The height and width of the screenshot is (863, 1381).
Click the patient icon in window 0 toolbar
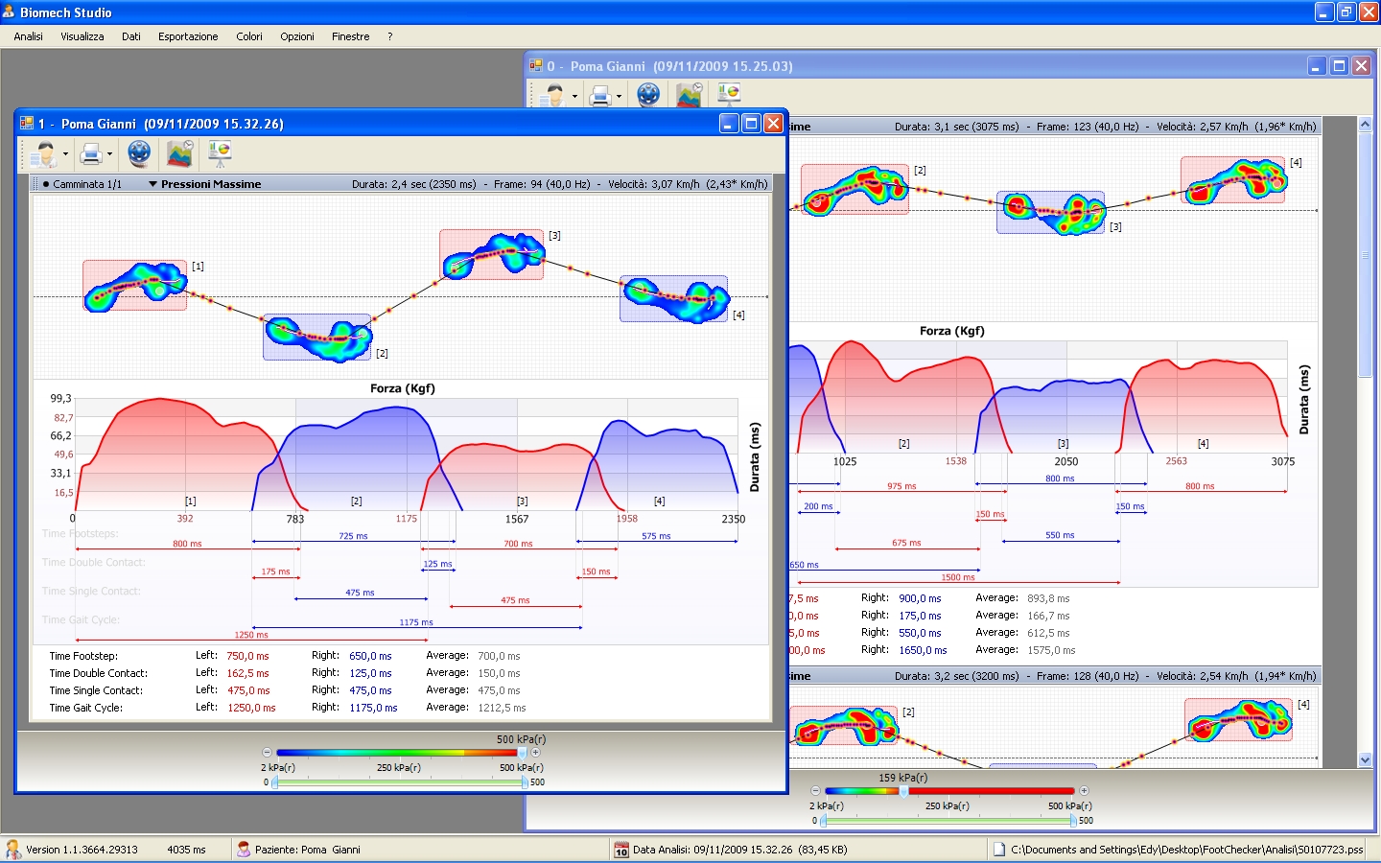click(x=552, y=95)
